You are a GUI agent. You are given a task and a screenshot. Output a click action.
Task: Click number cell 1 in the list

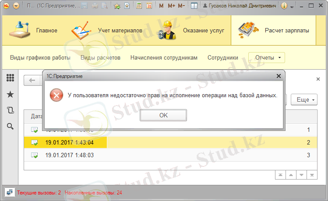pos(308,130)
